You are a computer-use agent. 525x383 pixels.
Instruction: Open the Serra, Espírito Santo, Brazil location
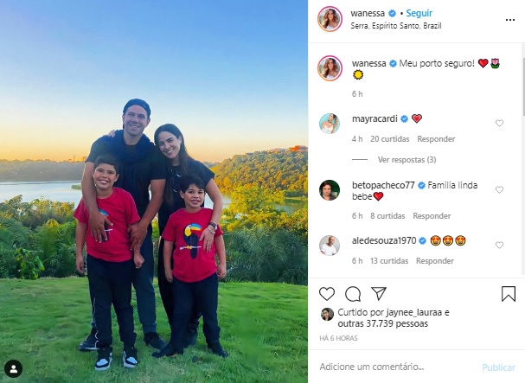click(x=396, y=26)
